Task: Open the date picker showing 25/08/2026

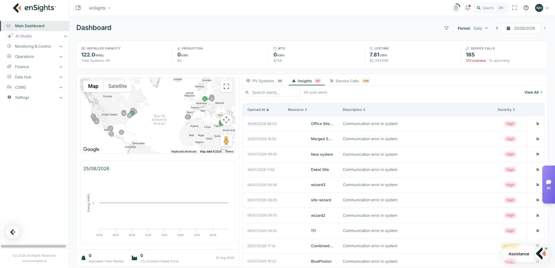Action: click(x=521, y=28)
